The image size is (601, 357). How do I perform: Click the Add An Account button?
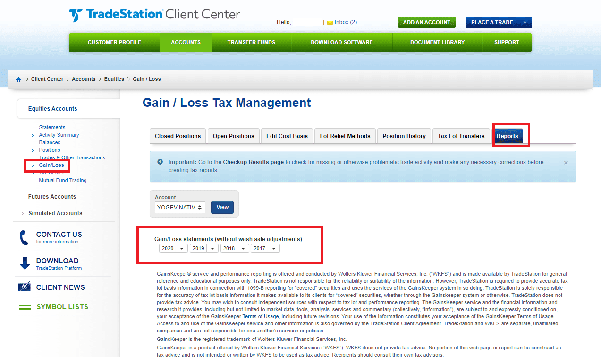pyautogui.click(x=426, y=22)
